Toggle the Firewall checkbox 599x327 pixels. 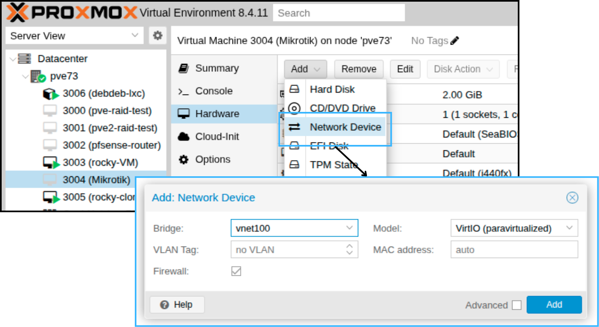236,271
